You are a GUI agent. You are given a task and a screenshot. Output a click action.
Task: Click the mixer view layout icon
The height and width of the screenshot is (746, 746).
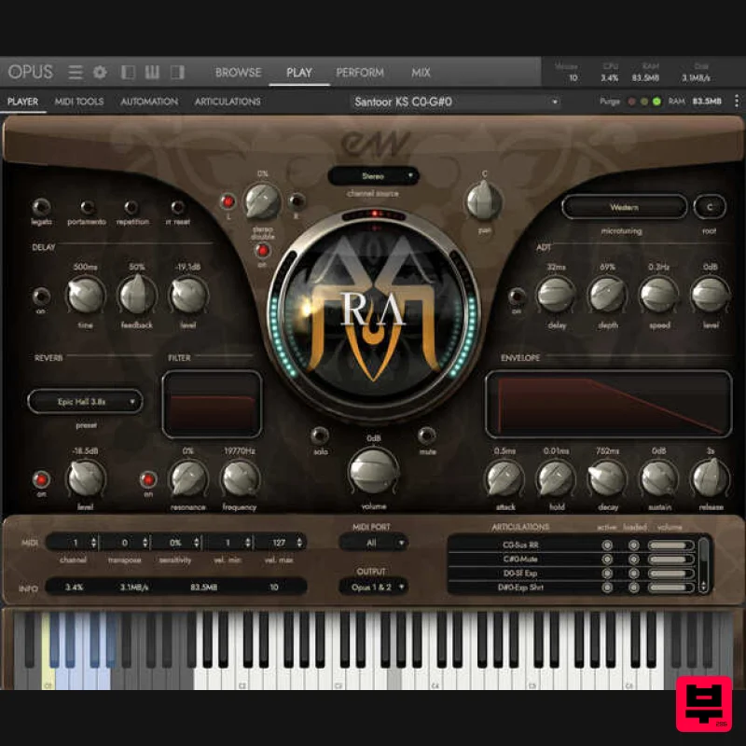pos(154,72)
